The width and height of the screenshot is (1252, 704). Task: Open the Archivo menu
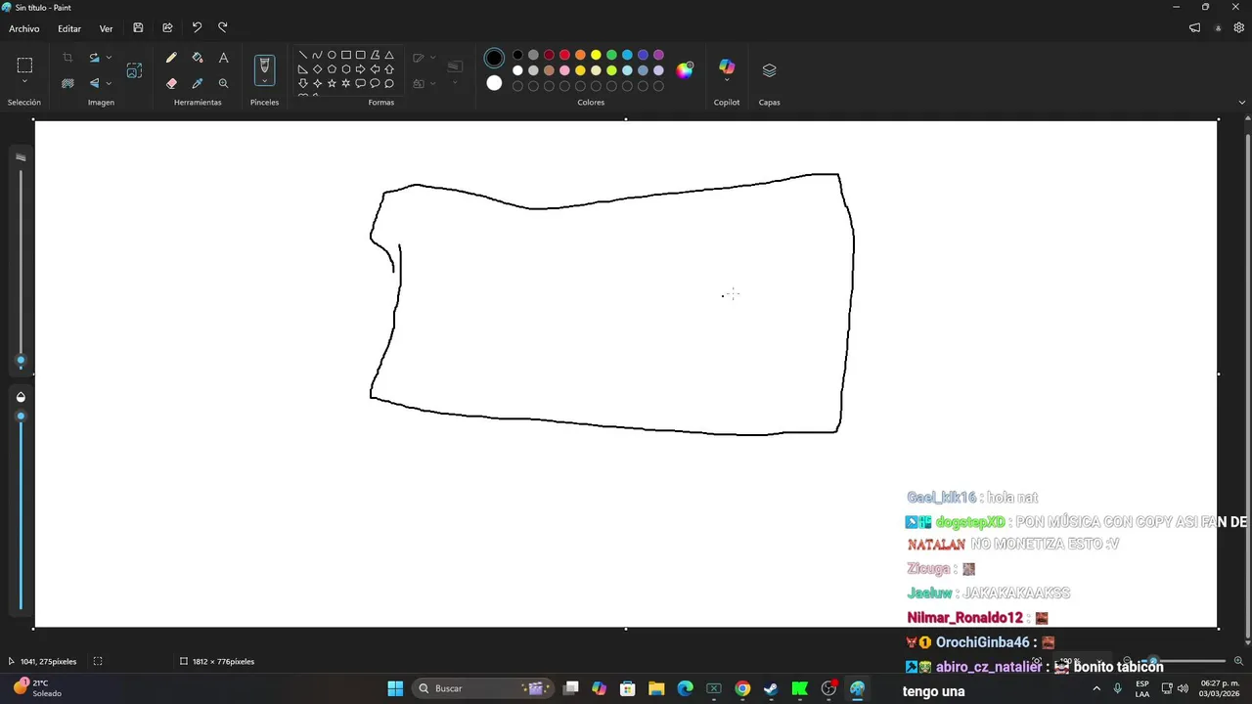click(x=24, y=28)
